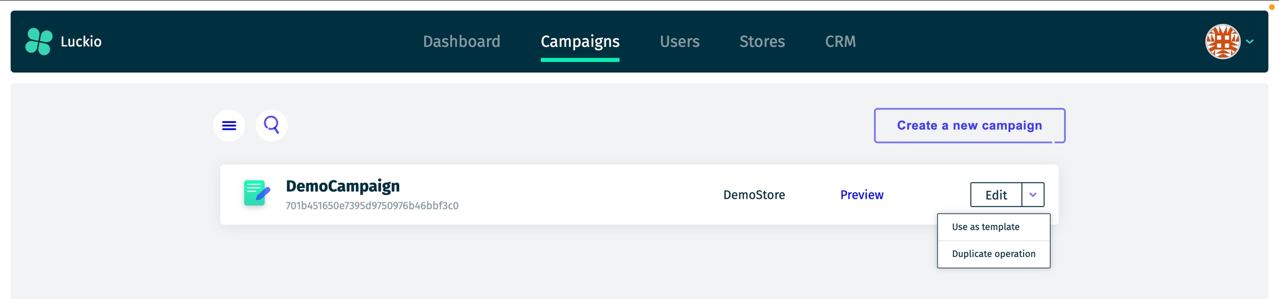Click the Luckio brand name text
The image size is (1279, 299).
(81, 42)
